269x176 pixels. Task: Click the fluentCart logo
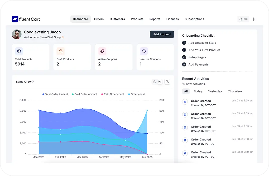(26, 19)
